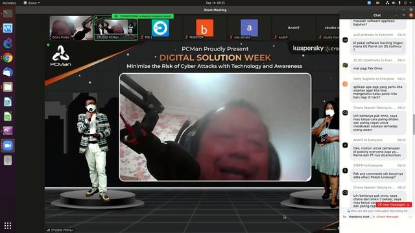Select the Zoom app icon in dock
Image resolution: width=415 pixels, height=233 pixels.
point(8,146)
